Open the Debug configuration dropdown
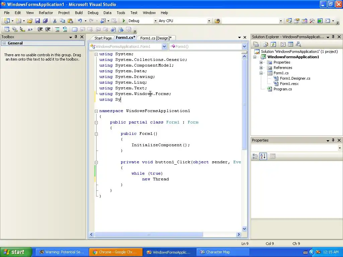343x257 pixels. 155,21
